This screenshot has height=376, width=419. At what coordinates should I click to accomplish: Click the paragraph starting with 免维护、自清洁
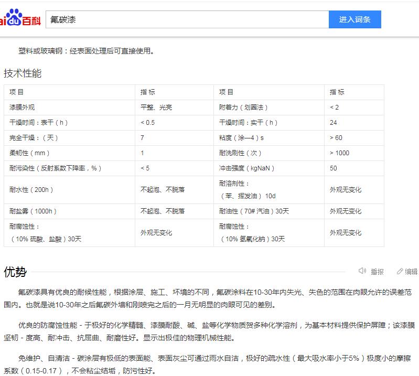click(210, 365)
